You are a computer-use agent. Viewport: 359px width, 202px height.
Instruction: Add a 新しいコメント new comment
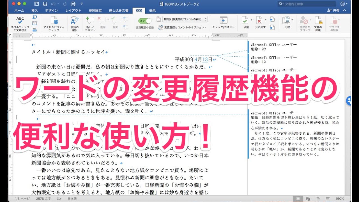pyautogui.click(x=90, y=24)
